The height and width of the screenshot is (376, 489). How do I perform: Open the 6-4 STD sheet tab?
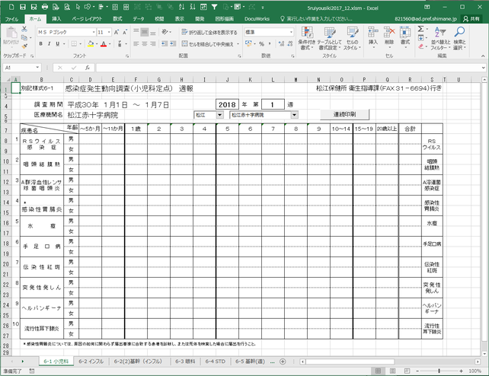click(x=216, y=362)
